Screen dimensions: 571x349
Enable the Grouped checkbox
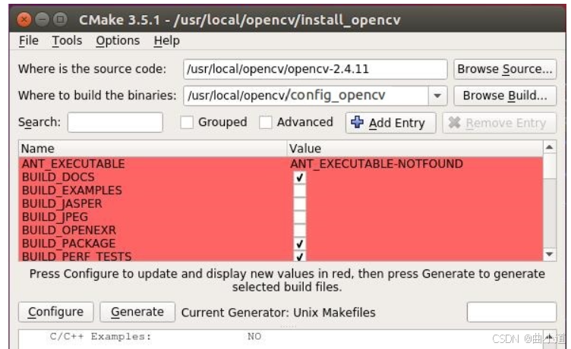pos(187,122)
